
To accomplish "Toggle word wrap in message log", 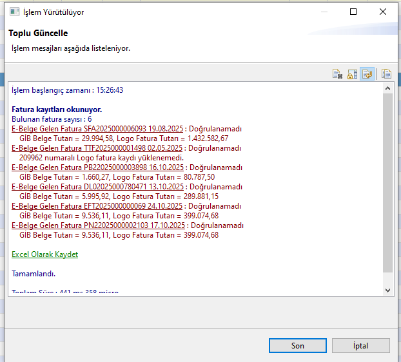I will [367, 74].
